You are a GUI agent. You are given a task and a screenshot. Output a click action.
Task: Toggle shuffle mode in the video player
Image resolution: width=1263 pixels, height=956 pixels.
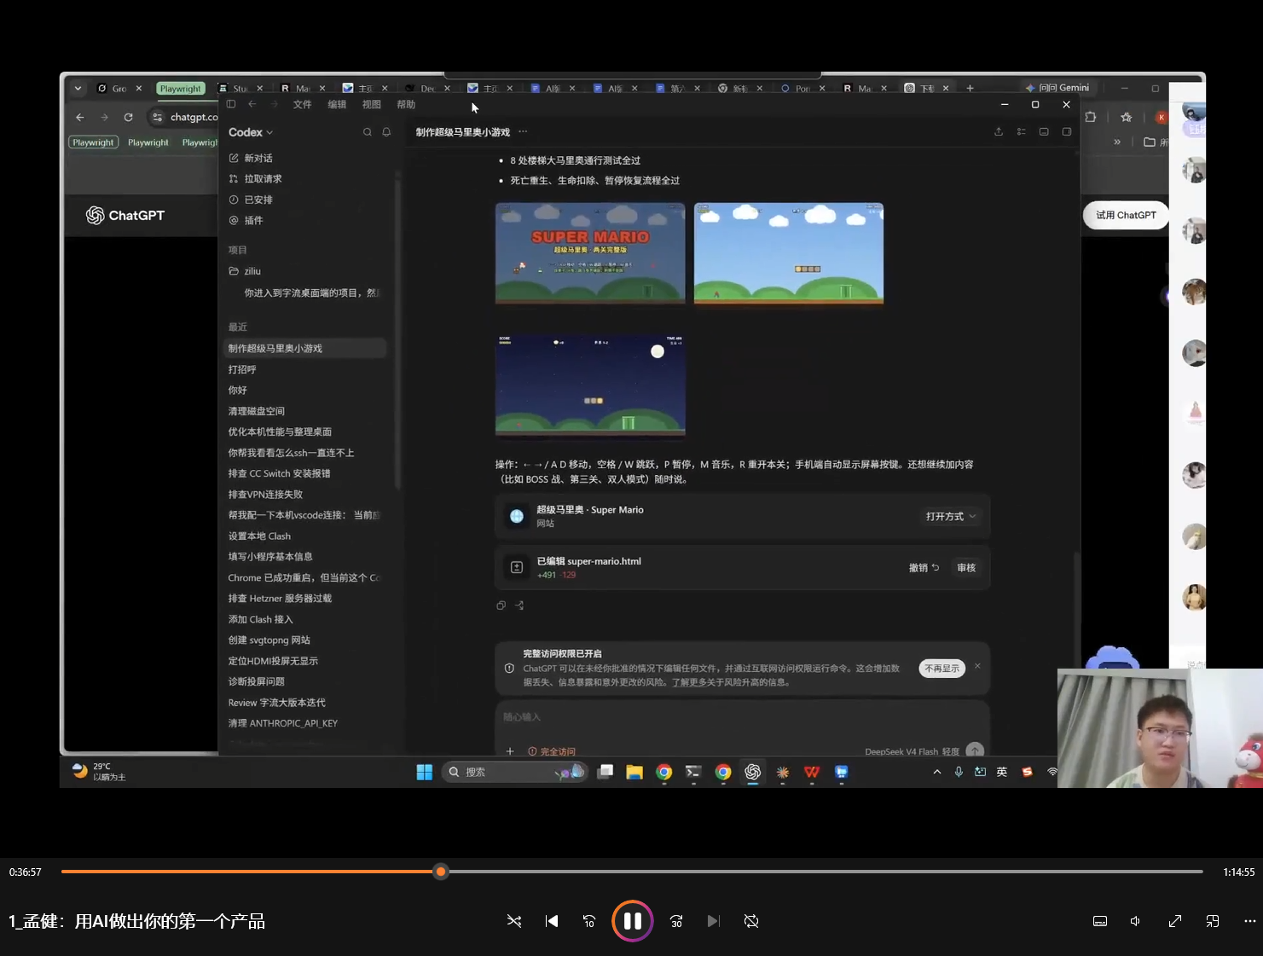[514, 921]
